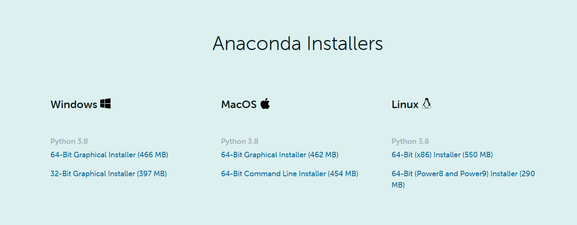Click the Linux heading text
Viewport: 577px width, 225px height.
405,104
